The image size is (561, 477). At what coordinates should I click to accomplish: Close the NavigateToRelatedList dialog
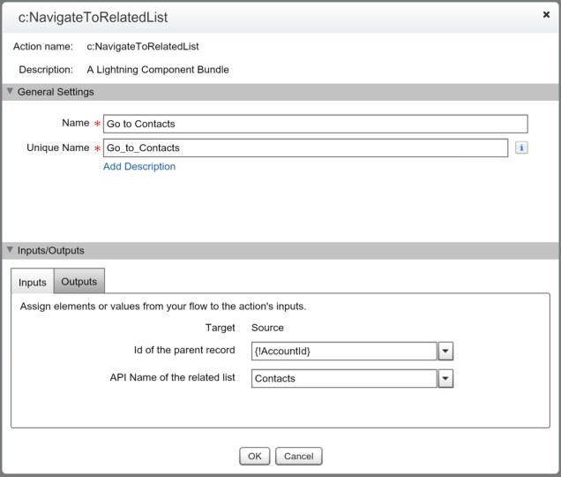click(x=546, y=15)
